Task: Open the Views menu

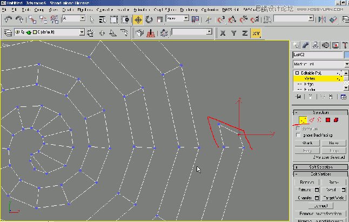Action: 53,10
